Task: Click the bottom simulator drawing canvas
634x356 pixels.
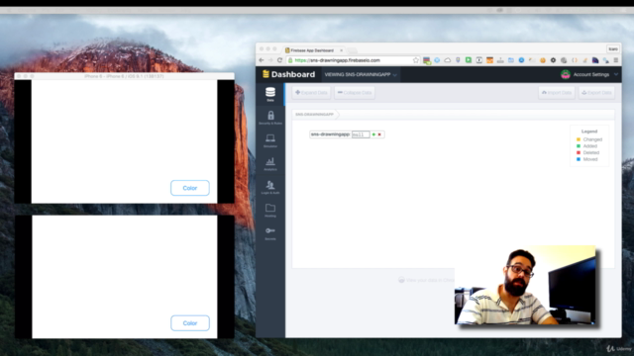Action: [x=125, y=277]
